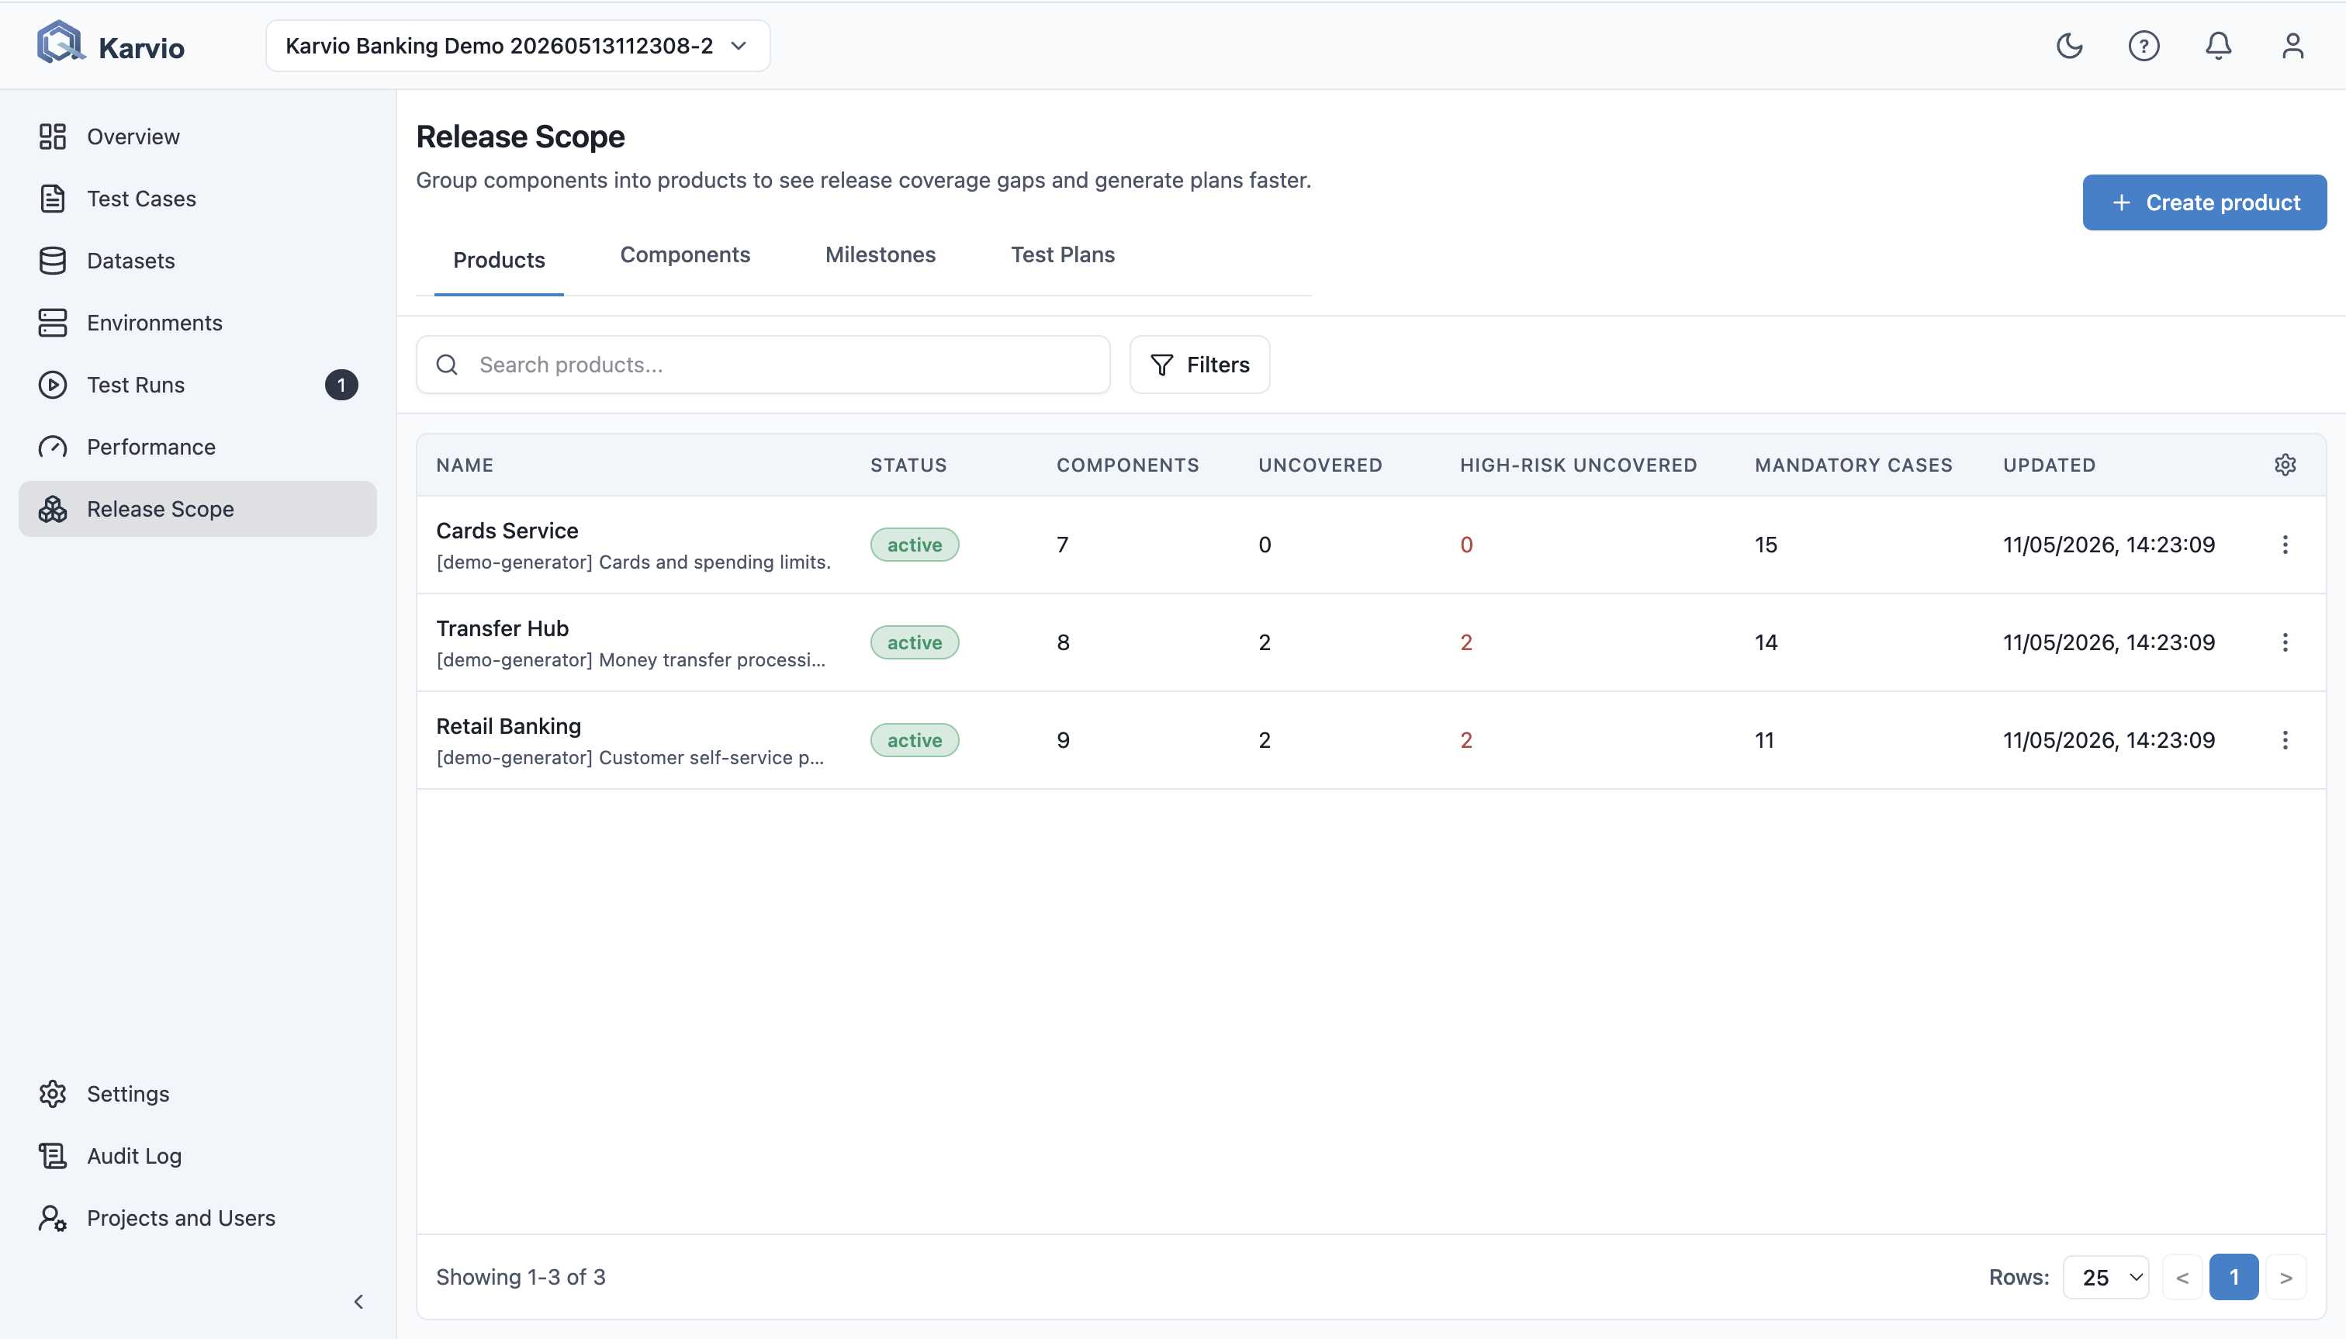This screenshot has width=2346, height=1339.
Task: Click the active status of Cards Service
Action: tap(915, 545)
